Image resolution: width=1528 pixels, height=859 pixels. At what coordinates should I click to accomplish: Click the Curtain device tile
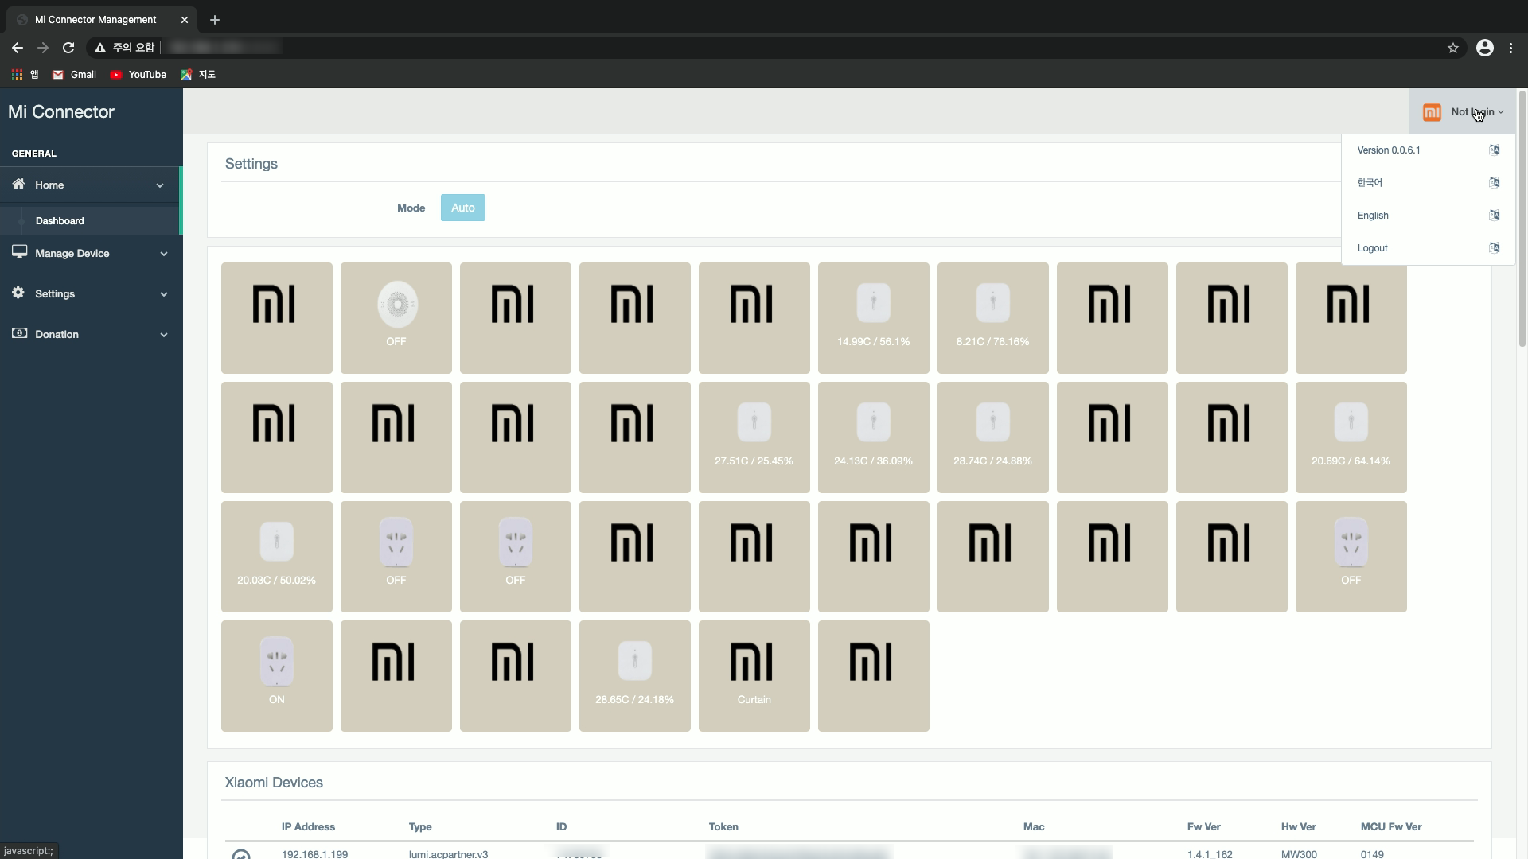coord(754,675)
